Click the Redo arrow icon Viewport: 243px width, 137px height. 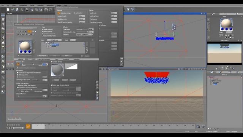50,10
